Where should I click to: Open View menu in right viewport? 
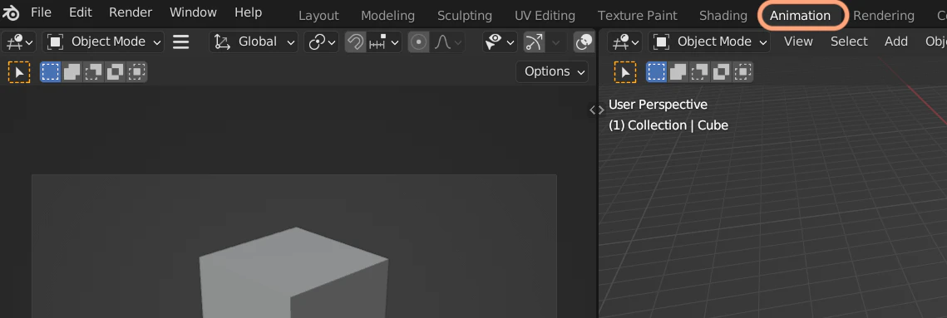coord(798,42)
